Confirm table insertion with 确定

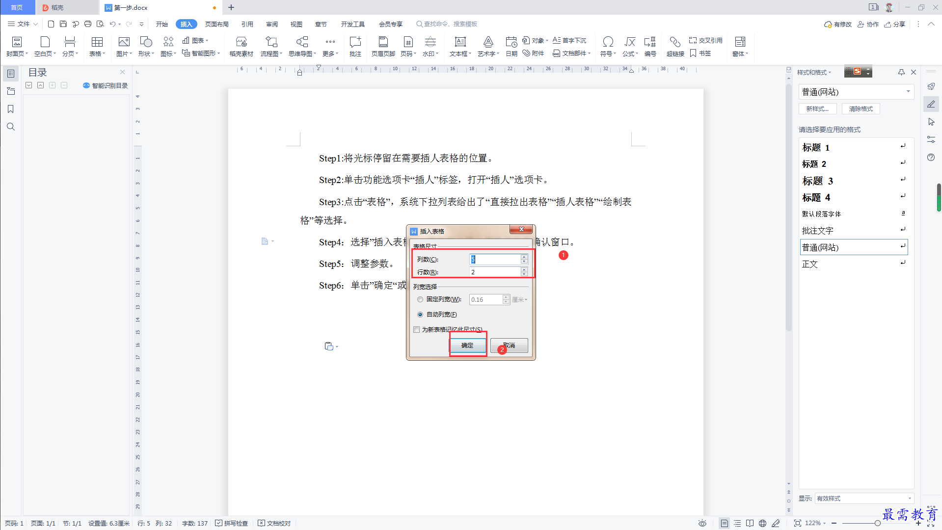click(x=468, y=345)
